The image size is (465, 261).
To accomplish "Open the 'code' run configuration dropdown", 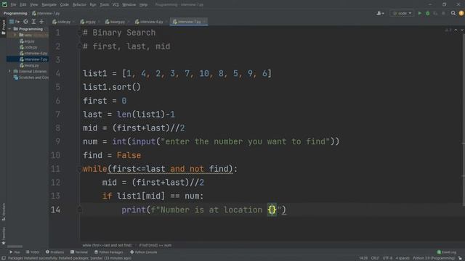I will [402, 13].
